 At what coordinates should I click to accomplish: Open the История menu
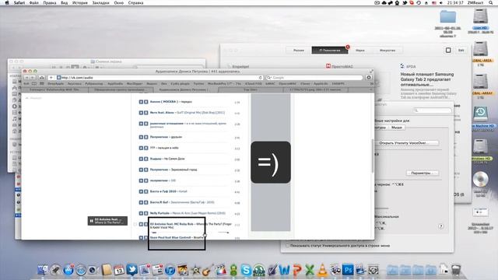coord(79,2)
